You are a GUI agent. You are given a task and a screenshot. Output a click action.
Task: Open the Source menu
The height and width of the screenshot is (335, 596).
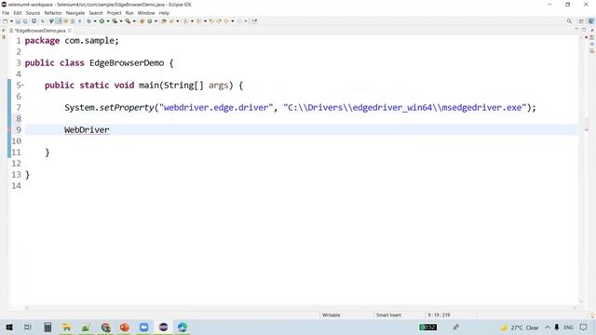pyautogui.click(x=33, y=13)
